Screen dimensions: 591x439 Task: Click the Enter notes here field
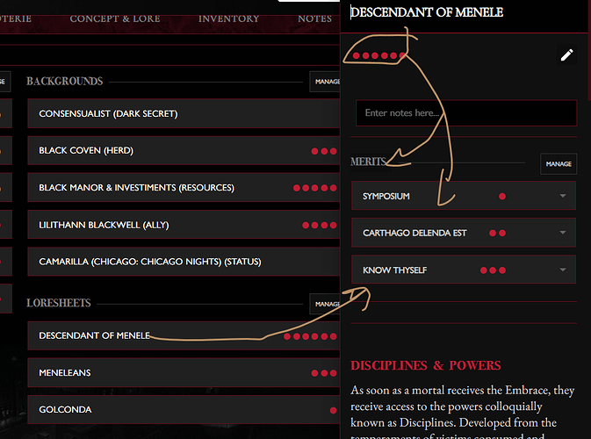pos(466,113)
